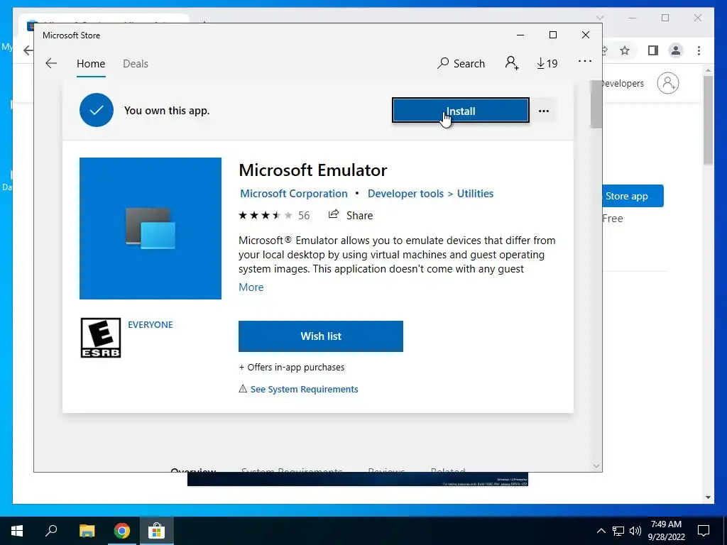Open the Developers link on the webpage
This screenshot has height=545, width=727.
[x=623, y=84]
